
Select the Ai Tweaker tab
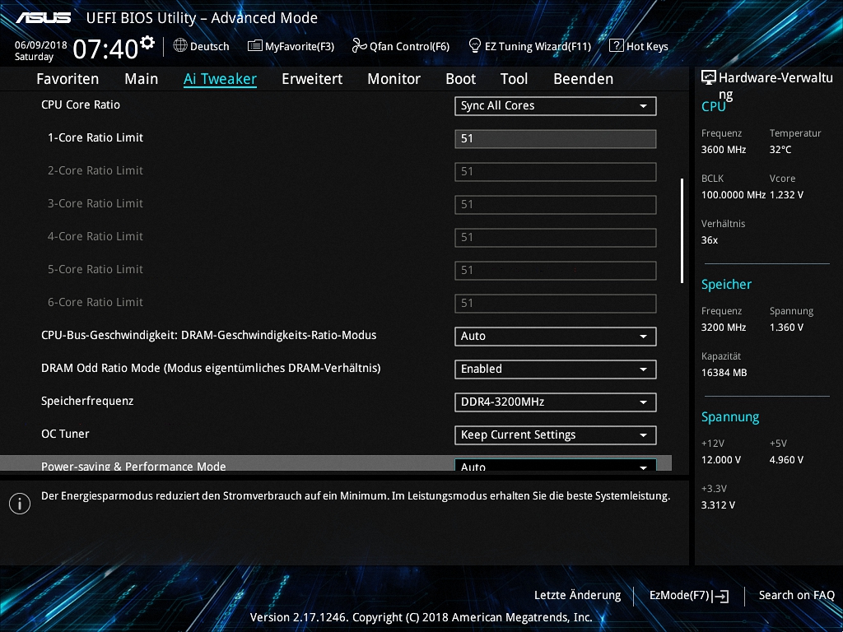click(220, 79)
